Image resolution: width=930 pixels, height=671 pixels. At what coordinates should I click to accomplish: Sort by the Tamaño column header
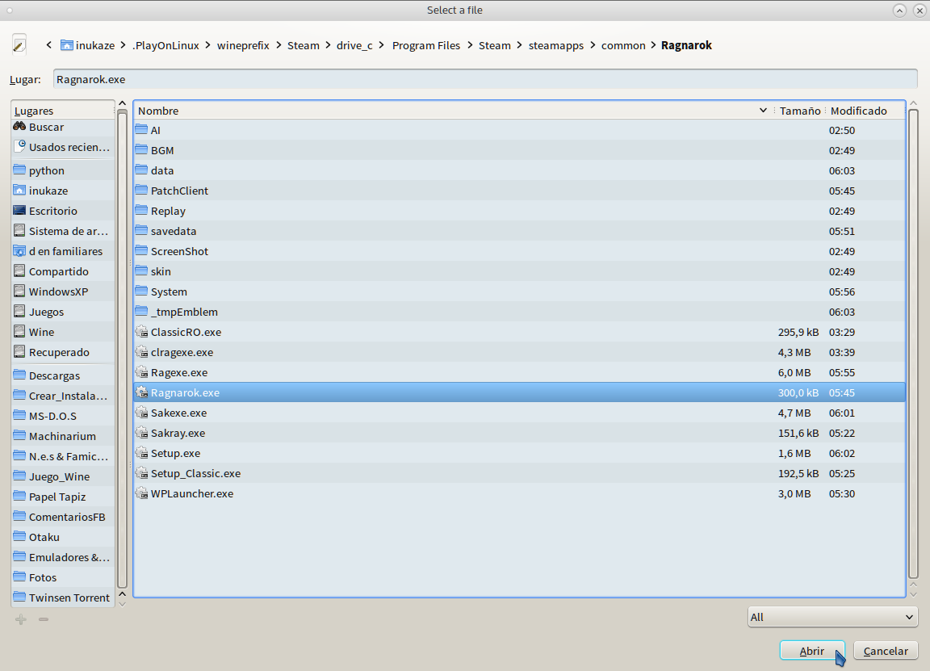(x=800, y=111)
